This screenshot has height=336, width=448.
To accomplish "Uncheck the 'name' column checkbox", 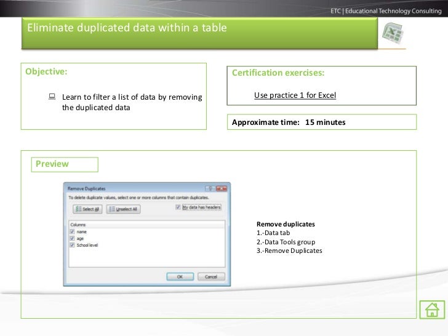I will [72, 232].
